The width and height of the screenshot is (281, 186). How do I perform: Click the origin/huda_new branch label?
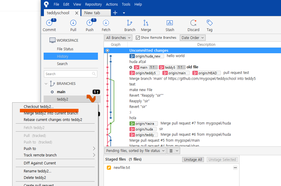(147, 56)
